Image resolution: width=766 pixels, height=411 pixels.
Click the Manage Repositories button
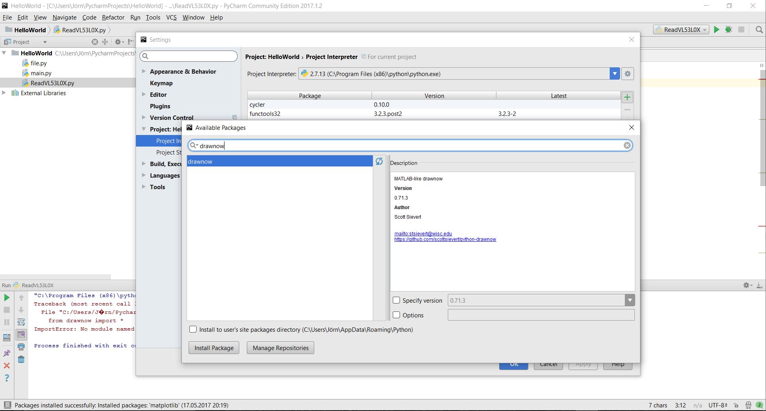point(281,348)
